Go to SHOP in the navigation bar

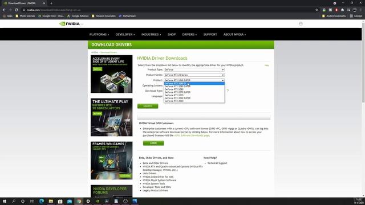click(172, 34)
